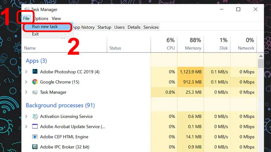Click the Apps (3) group heading
The height and width of the screenshot is (152, 271).
pyautogui.click(x=36, y=61)
